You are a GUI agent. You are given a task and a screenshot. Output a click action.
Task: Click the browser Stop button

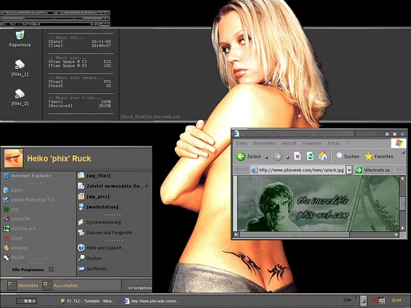point(297,156)
